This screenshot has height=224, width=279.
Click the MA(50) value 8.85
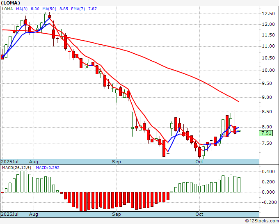pos(64,9)
